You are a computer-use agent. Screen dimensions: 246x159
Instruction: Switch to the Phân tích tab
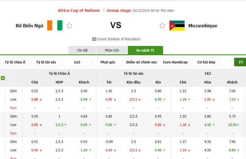click(x=112, y=50)
